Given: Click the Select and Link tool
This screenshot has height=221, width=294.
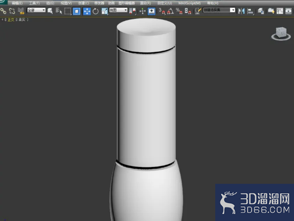Looking at the screenshot, I should 3,11.
